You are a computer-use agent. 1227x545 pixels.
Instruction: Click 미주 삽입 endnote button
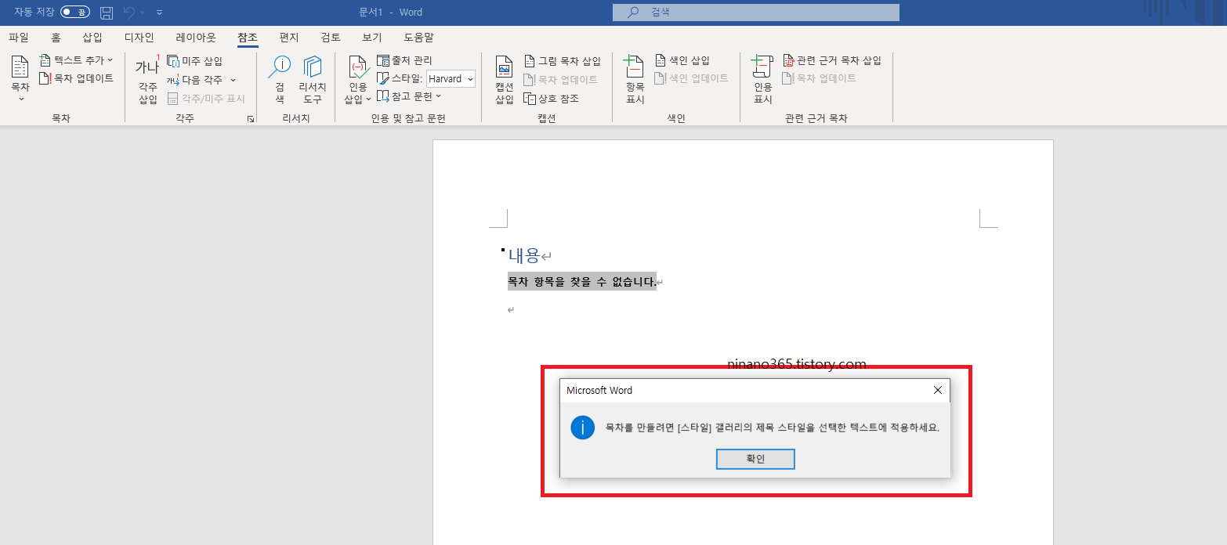[195, 61]
